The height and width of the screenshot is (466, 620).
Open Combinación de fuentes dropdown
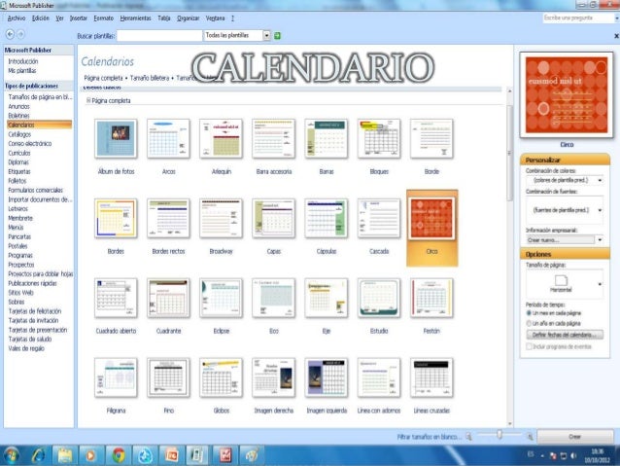point(600,210)
